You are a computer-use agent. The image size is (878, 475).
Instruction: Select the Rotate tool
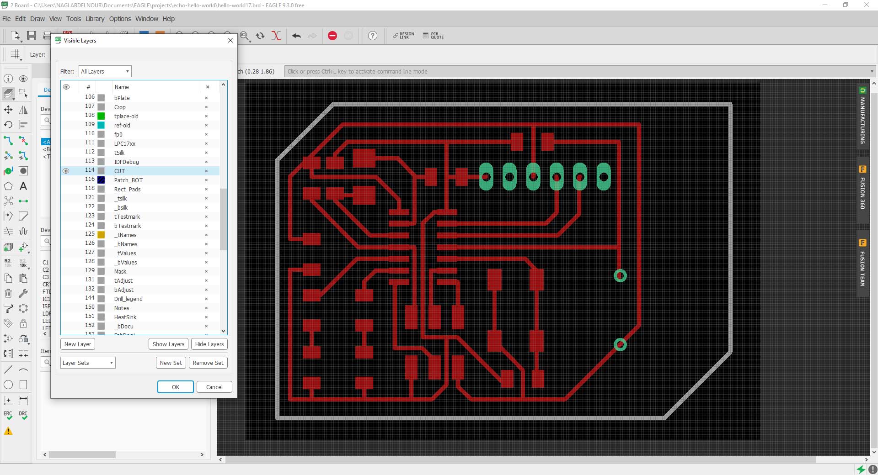coord(8,125)
